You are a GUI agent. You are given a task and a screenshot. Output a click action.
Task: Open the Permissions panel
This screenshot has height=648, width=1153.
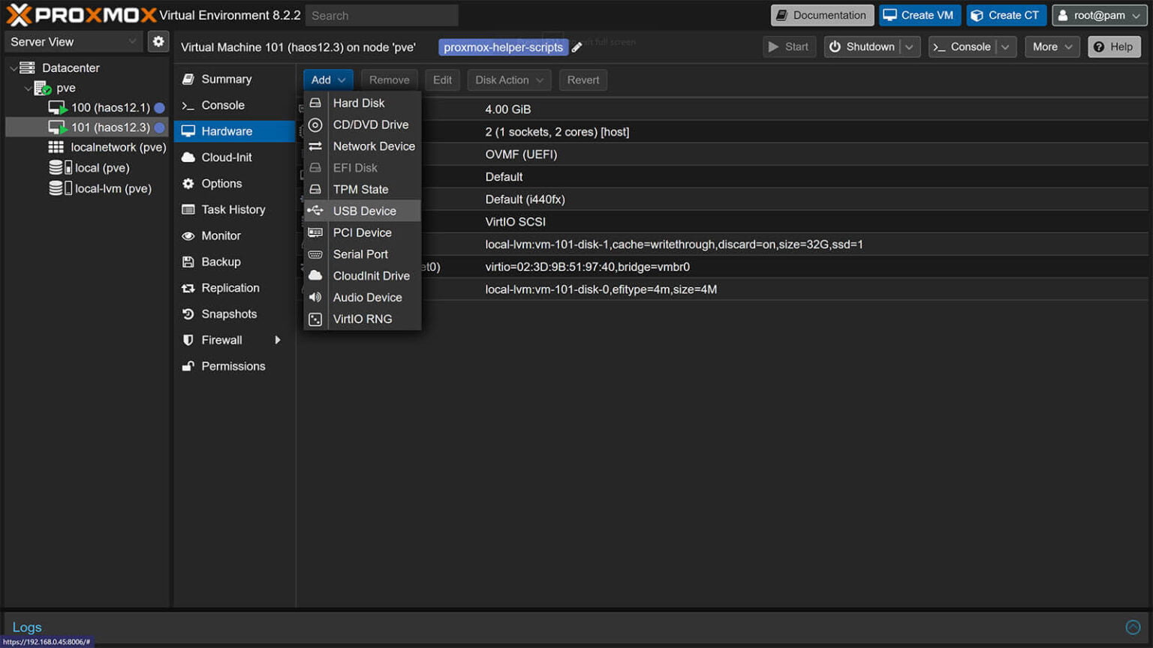(233, 366)
